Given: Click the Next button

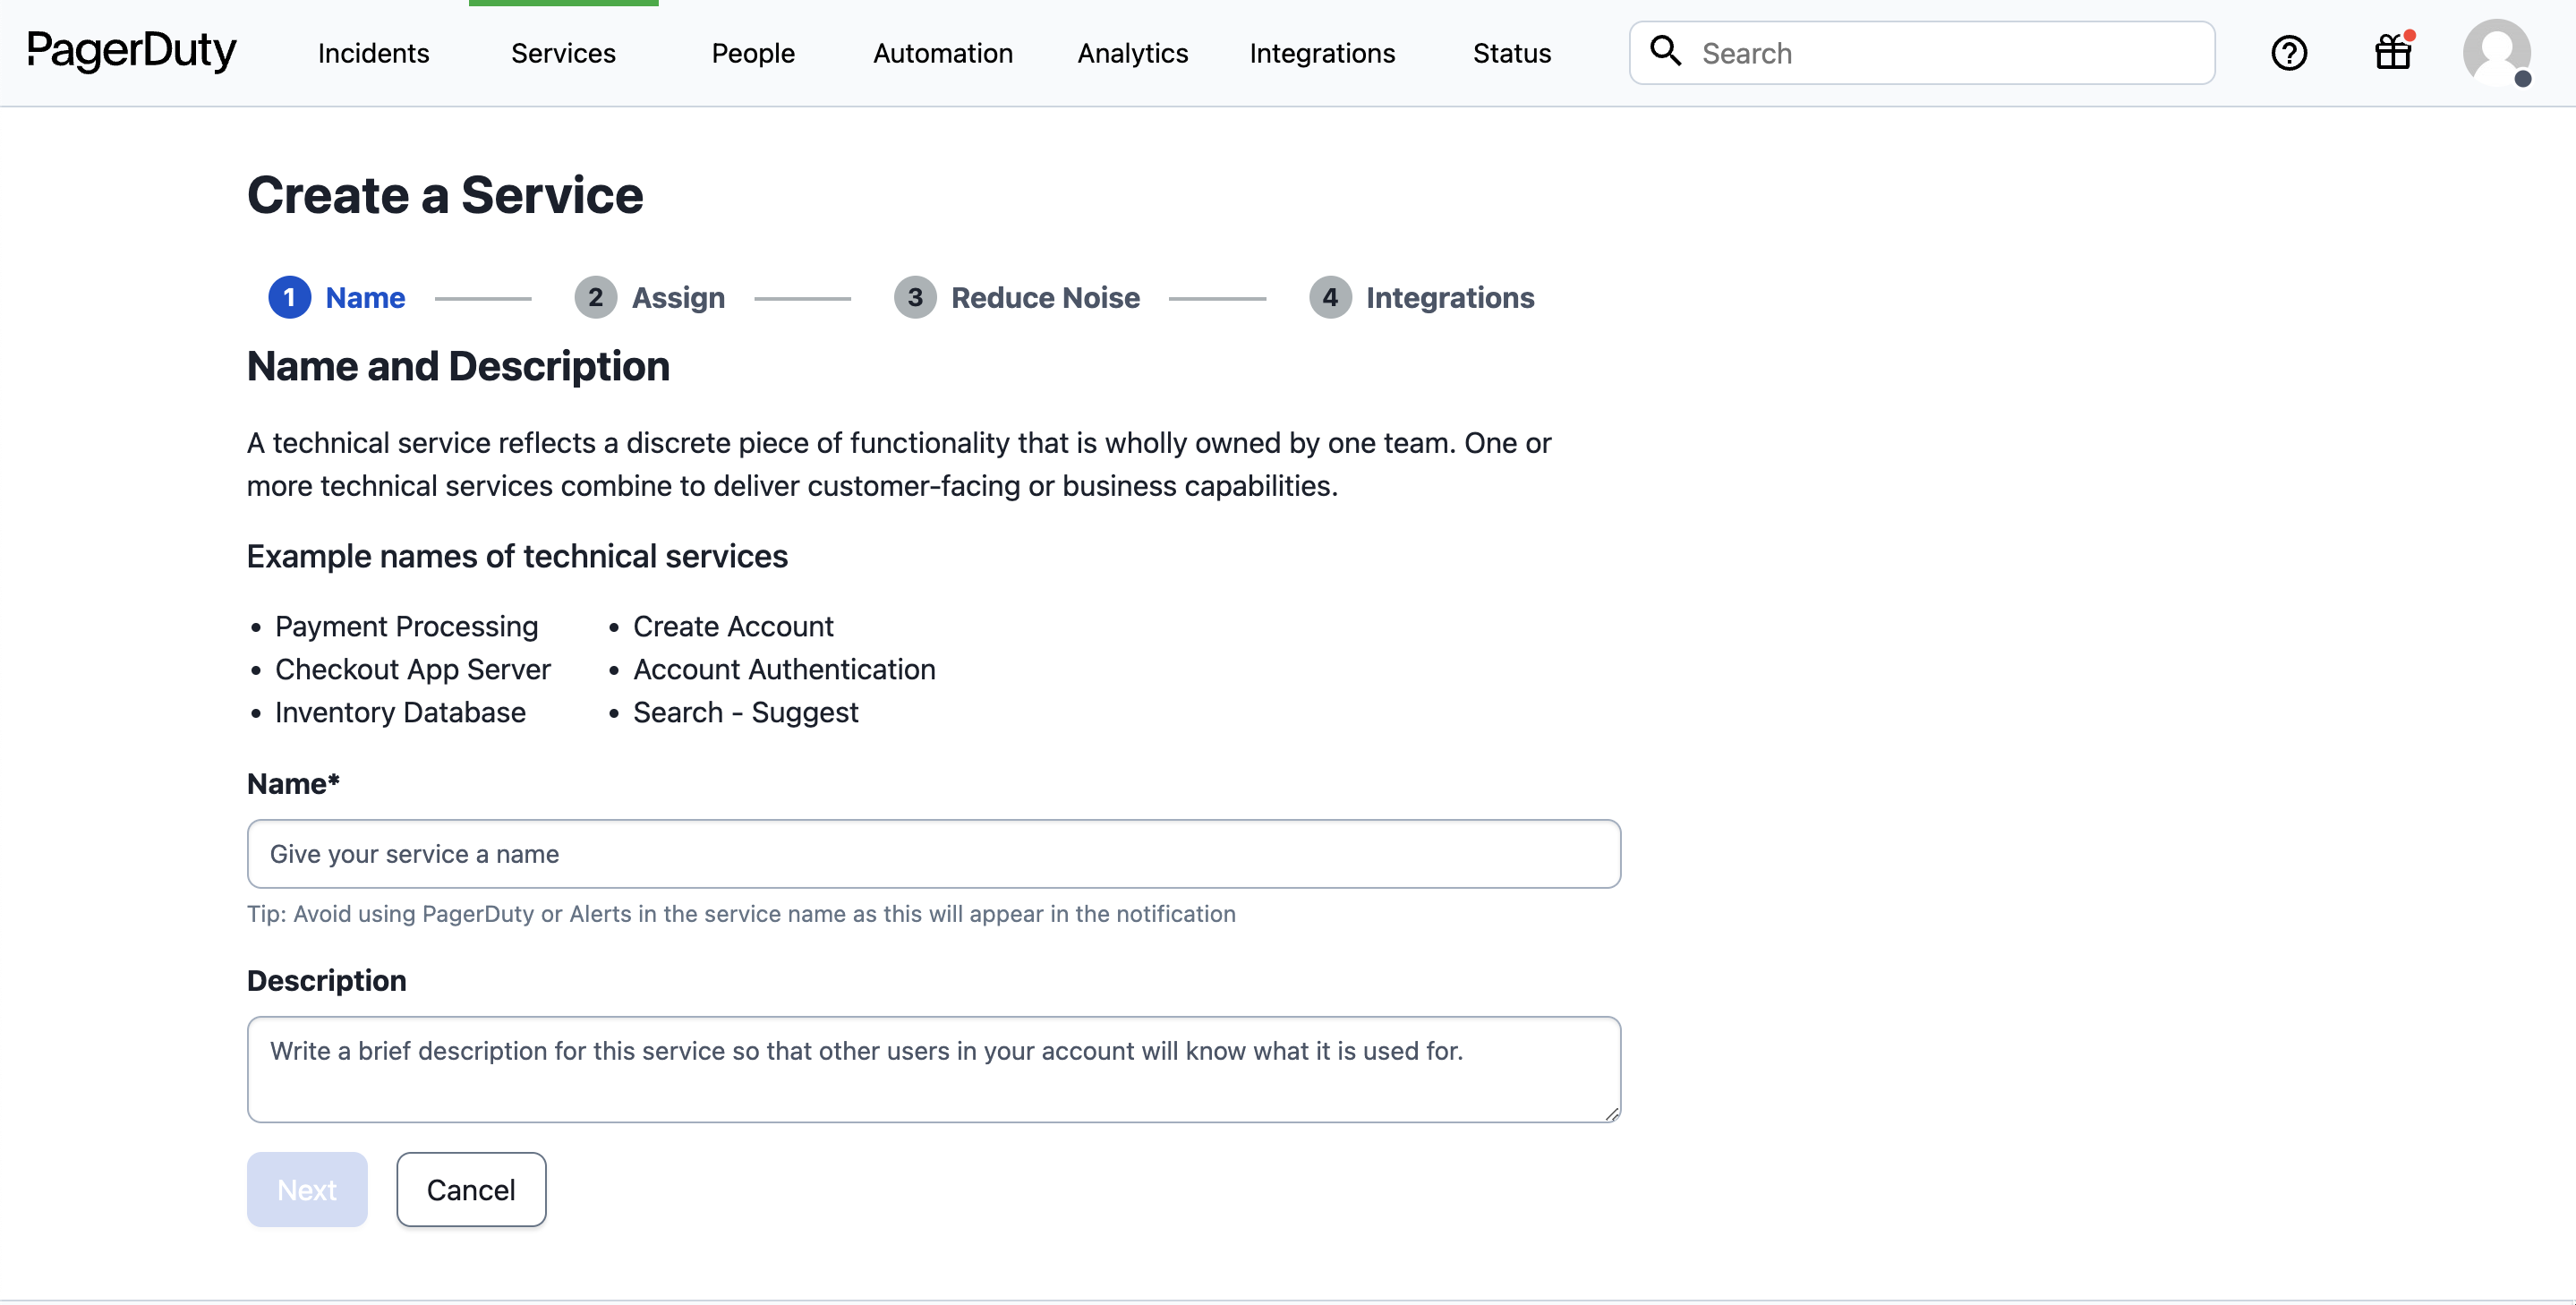Looking at the screenshot, I should [307, 1189].
